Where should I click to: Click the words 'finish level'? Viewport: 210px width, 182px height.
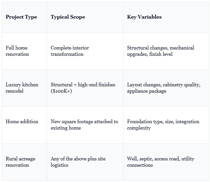click(161, 54)
